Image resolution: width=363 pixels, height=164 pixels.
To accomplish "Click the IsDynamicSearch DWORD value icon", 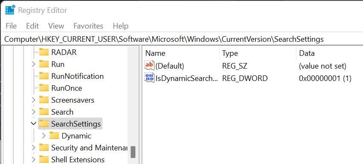I will pos(149,78).
